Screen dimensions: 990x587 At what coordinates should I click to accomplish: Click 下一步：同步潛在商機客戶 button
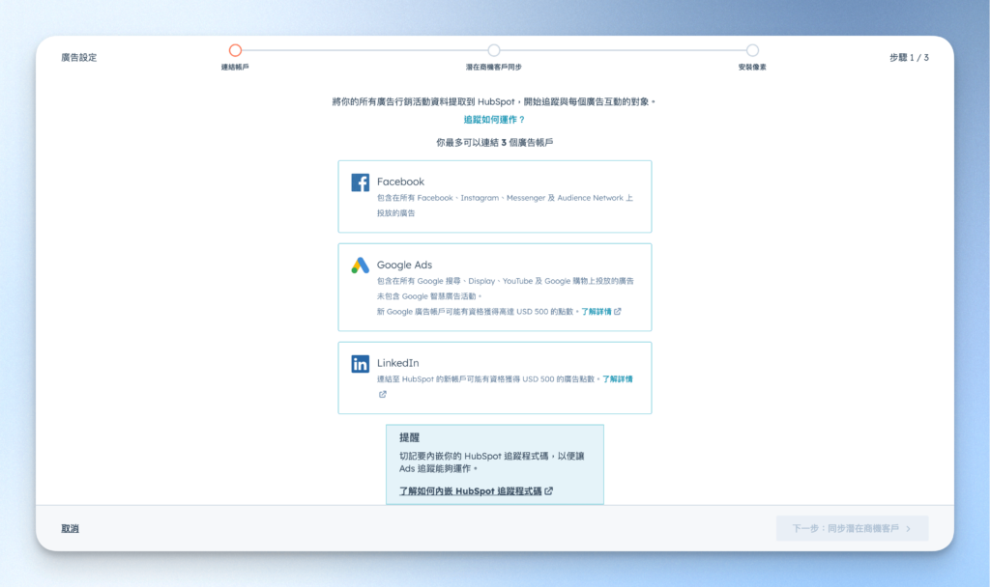(x=852, y=528)
